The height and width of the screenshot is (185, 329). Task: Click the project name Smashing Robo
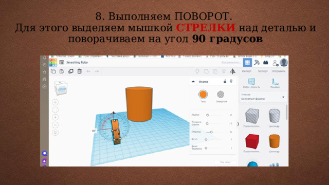77,62
